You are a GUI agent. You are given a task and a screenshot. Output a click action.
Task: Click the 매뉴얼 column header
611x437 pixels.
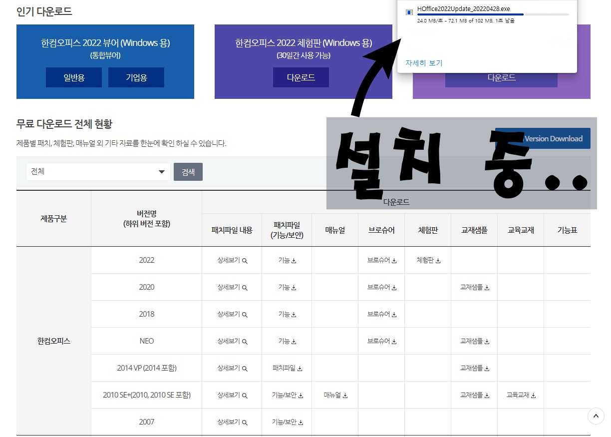[x=335, y=230]
